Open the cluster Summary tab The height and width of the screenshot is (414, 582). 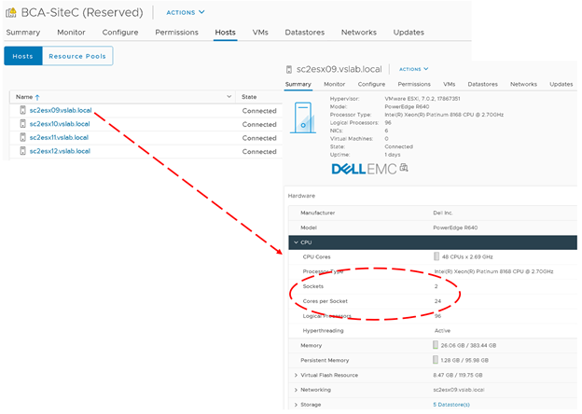23,33
